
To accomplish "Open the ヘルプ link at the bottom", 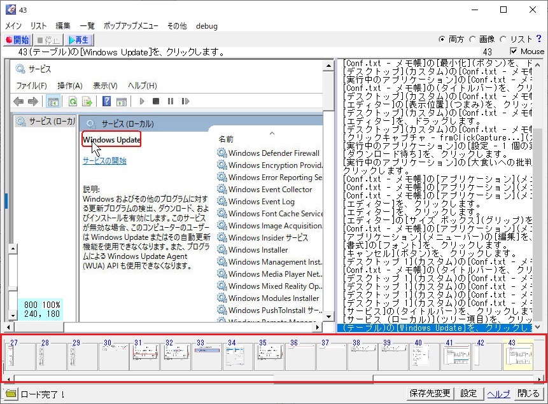I will click(498, 394).
